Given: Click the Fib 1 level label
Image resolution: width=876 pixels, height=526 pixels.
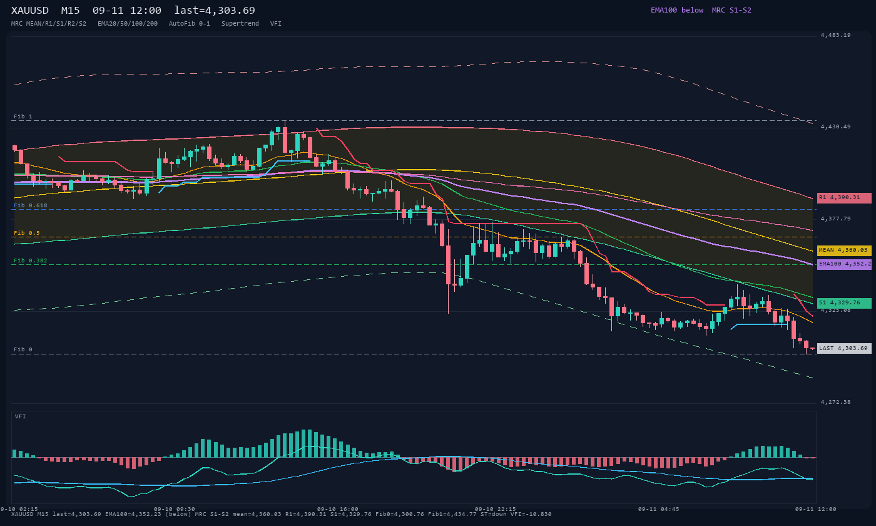Looking at the screenshot, I should tap(23, 116).
